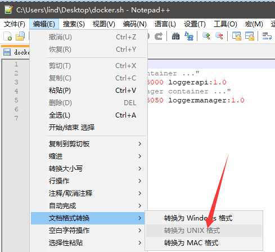This screenshot has width=275, height=252.
Task: Select 全选(L) menu entry
Action: point(88,115)
